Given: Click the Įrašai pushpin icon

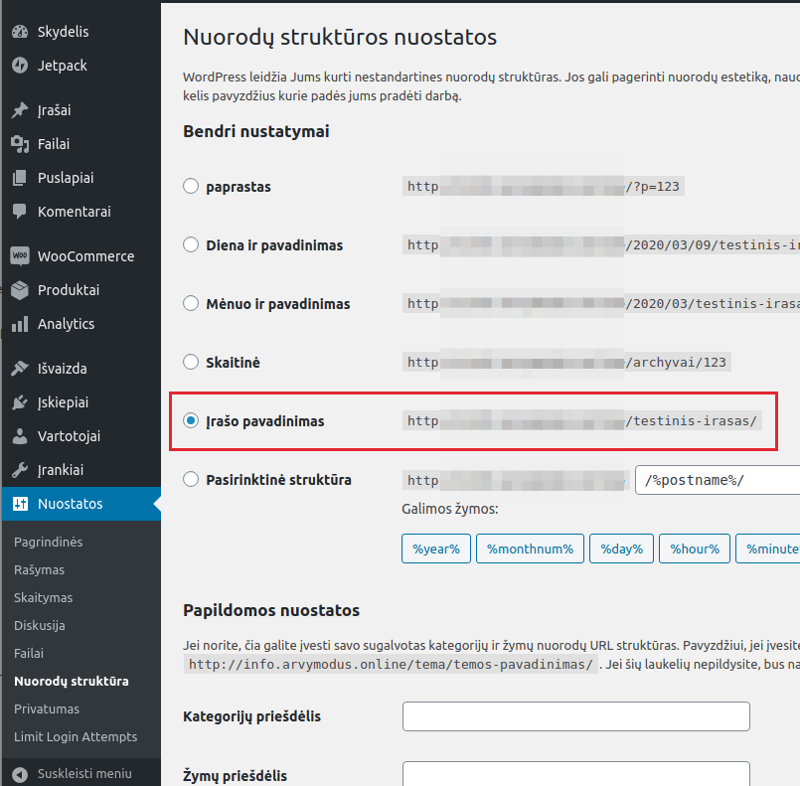Looking at the screenshot, I should tap(20, 110).
